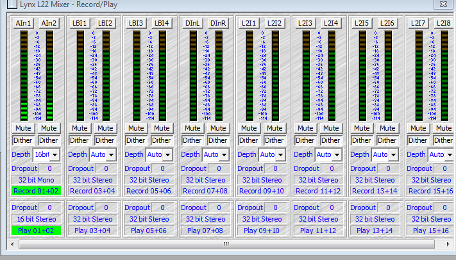This screenshot has height=260, width=456.
Task: Click the LBI4 source button
Action: [162, 23]
